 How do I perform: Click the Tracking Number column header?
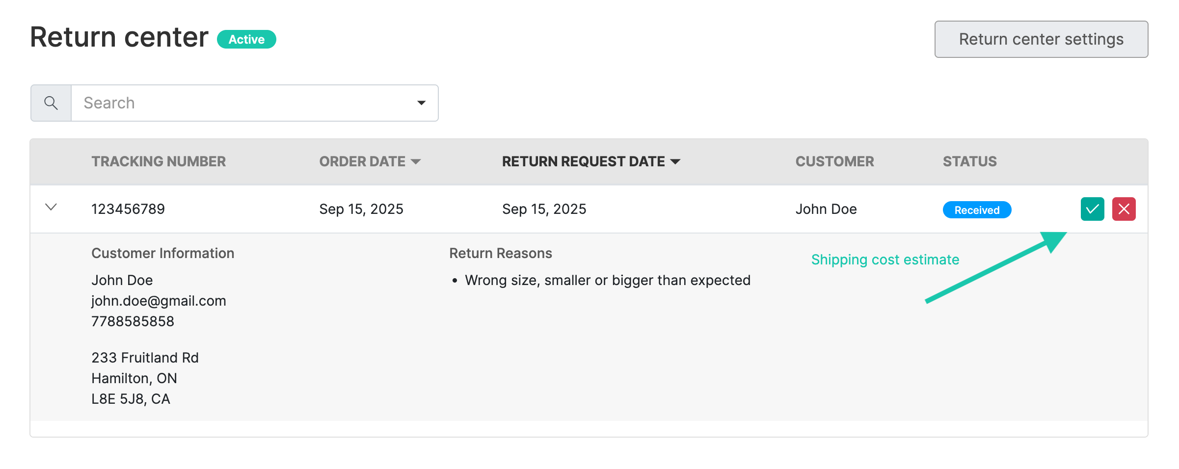[159, 161]
